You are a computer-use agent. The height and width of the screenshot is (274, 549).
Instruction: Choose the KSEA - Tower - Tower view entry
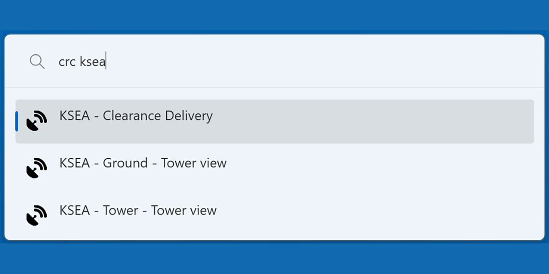coord(138,210)
